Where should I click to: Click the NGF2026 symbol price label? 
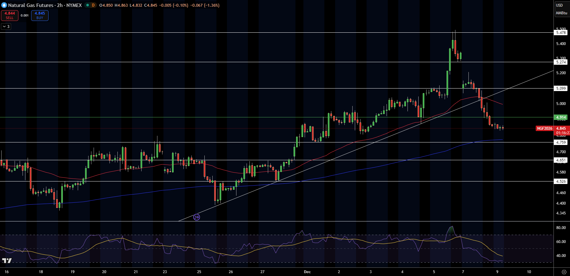(x=544, y=128)
